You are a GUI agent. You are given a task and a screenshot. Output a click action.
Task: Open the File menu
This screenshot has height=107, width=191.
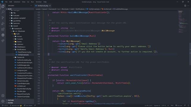point(6,2)
